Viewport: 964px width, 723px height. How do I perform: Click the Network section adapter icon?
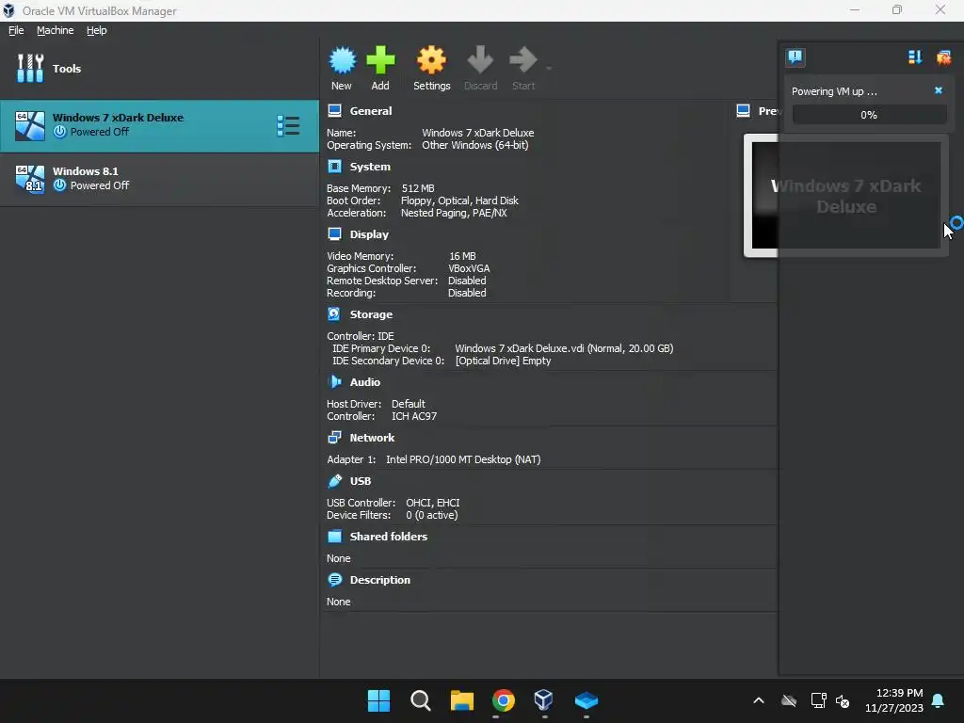click(334, 438)
